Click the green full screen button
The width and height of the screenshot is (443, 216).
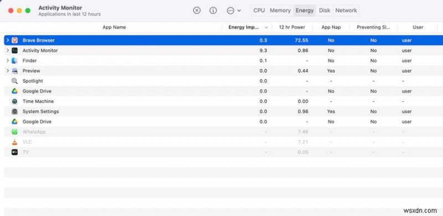(x=28, y=11)
